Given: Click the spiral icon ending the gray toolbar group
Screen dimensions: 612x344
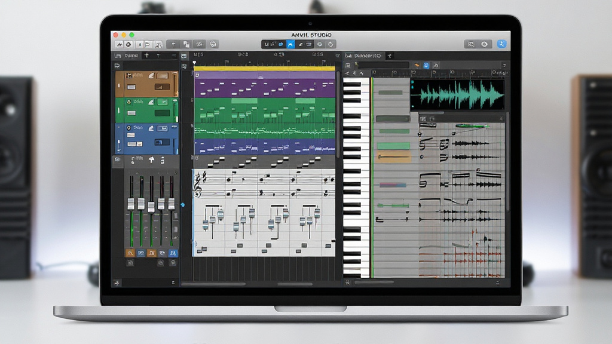Looking at the screenshot, I should [213, 44].
